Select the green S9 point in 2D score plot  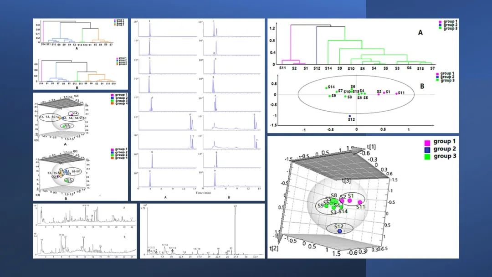pos(329,96)
